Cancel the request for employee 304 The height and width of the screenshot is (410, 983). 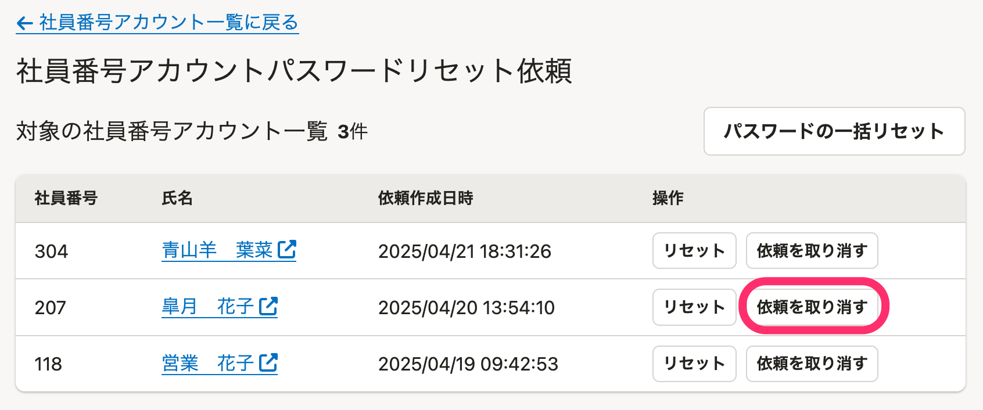(x=812, y=251)
